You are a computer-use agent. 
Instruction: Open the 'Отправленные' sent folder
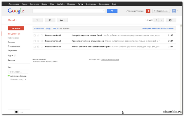pos(14,46)
